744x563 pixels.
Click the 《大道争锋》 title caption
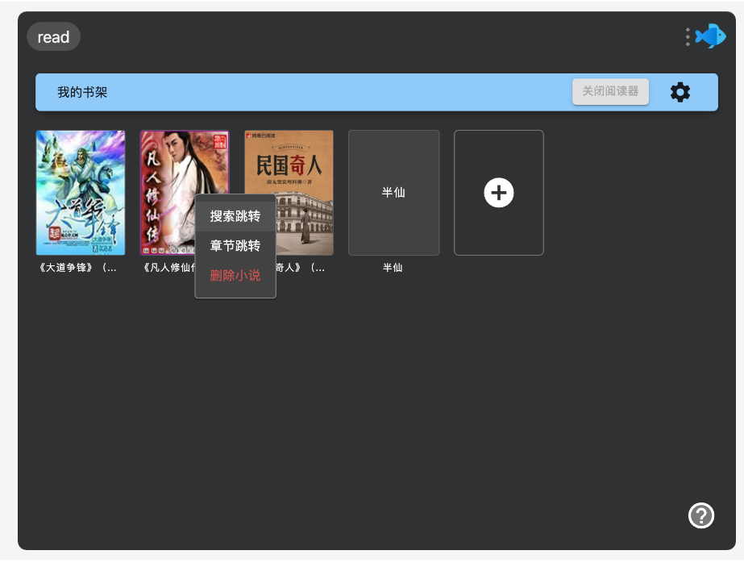click(x=78, y=268)
